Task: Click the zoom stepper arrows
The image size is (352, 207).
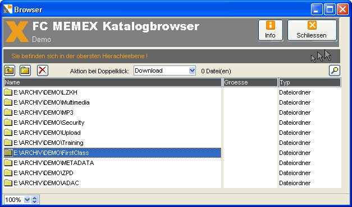Action: 35,200
